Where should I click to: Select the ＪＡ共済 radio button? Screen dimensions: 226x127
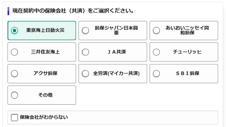[85, 52]
